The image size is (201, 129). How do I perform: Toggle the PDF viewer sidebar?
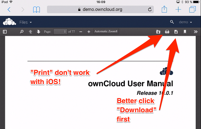(5, 32)
